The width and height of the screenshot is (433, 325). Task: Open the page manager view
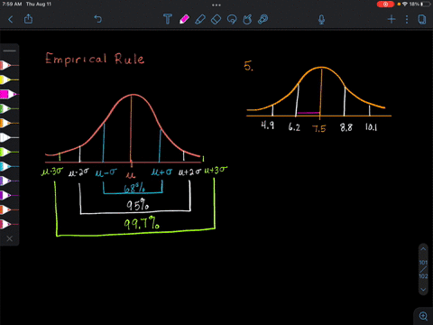tap(422, 20)
